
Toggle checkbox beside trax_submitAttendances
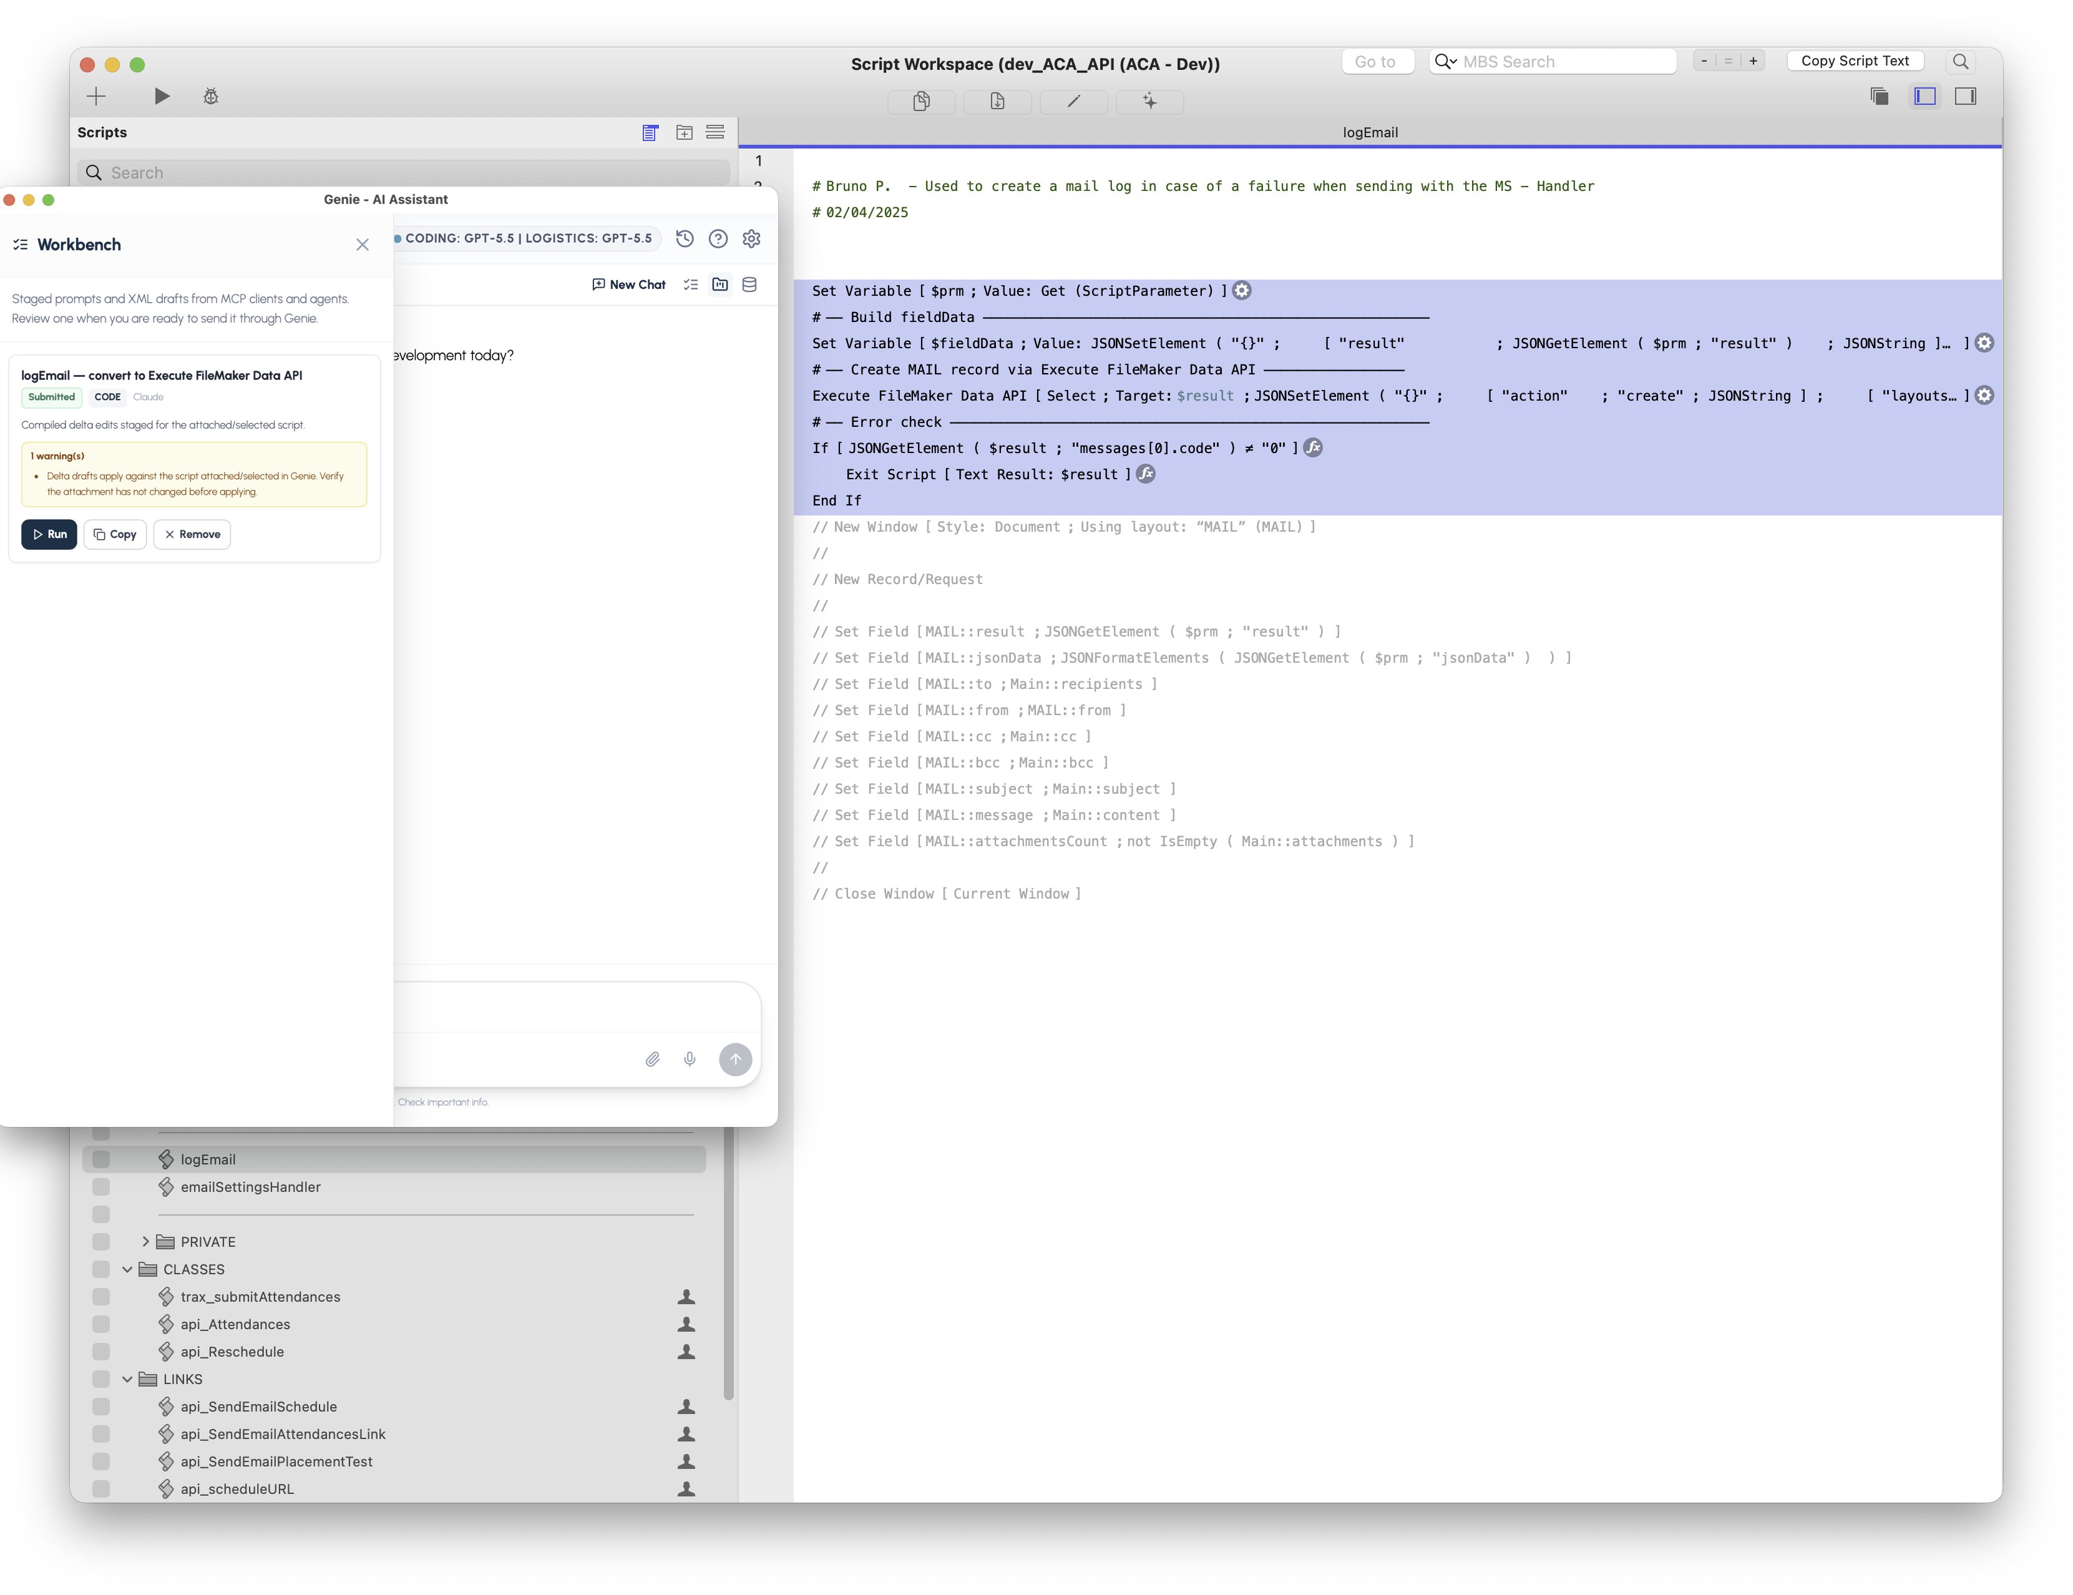tap(102, 1297)
